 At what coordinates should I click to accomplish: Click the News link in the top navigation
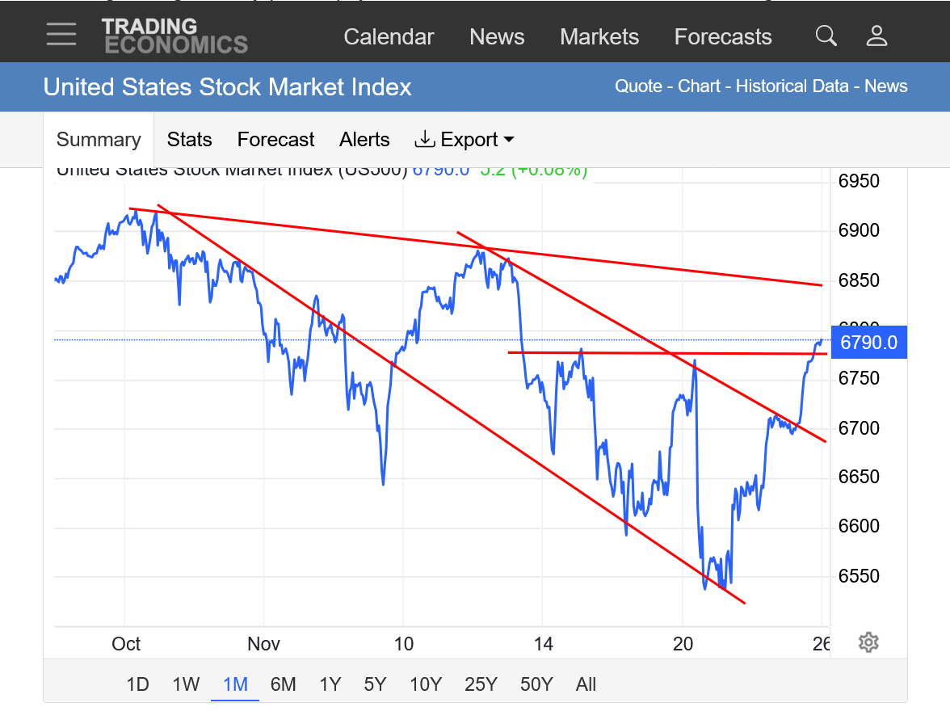coord(497,37)
